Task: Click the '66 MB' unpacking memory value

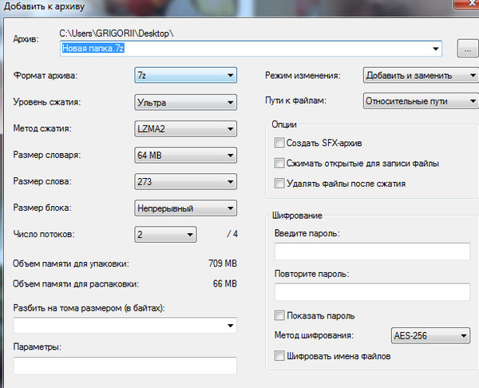Action: [225, 283]
